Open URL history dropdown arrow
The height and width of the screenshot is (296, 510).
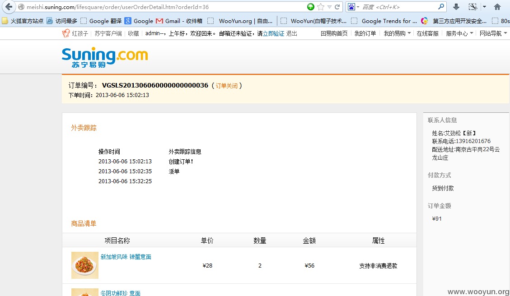(329, 7)
